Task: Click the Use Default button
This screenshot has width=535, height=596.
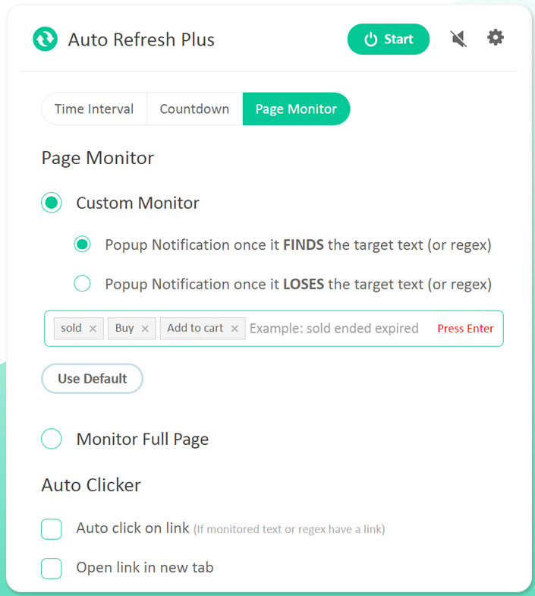Action: (x=93, y=379)
